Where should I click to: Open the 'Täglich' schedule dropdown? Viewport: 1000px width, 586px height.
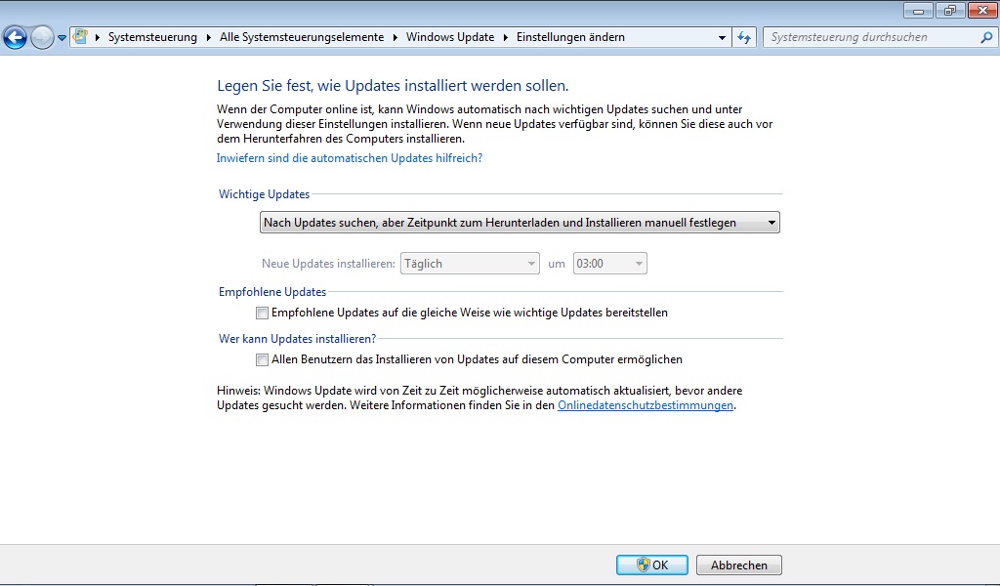[x=470, y=264]
